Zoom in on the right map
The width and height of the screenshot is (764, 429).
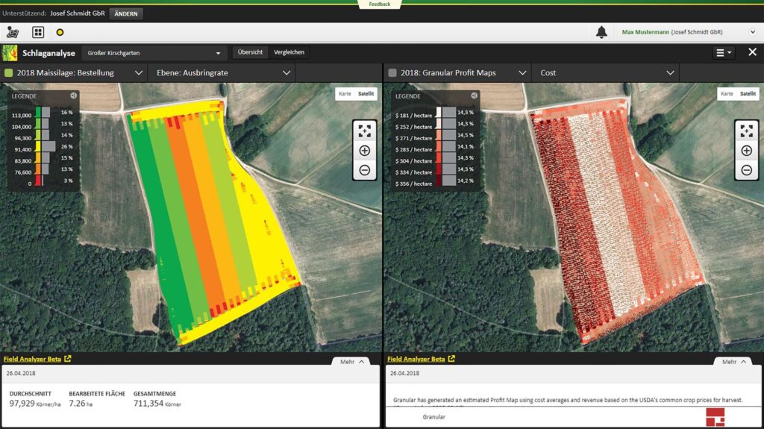tap(746, 151)
